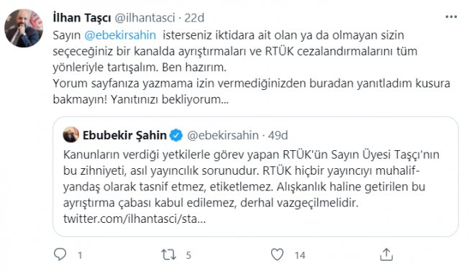Click the @ebekirsahin mention in tweet text

tap(120, 35)
